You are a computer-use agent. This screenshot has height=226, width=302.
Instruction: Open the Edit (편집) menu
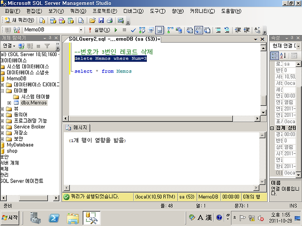click(34, 11)
